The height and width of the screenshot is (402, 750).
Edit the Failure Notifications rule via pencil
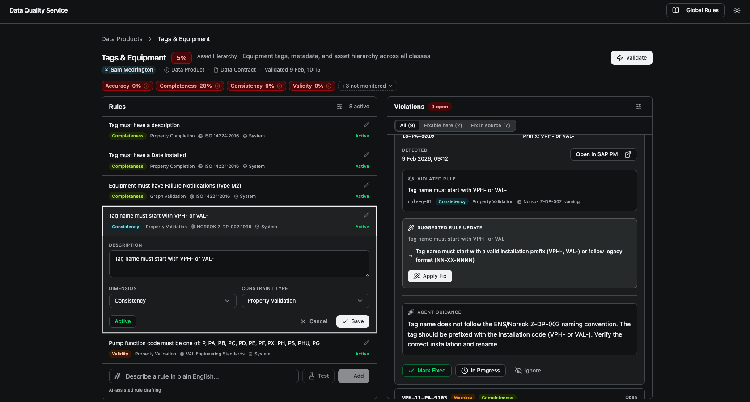point(366,185)
